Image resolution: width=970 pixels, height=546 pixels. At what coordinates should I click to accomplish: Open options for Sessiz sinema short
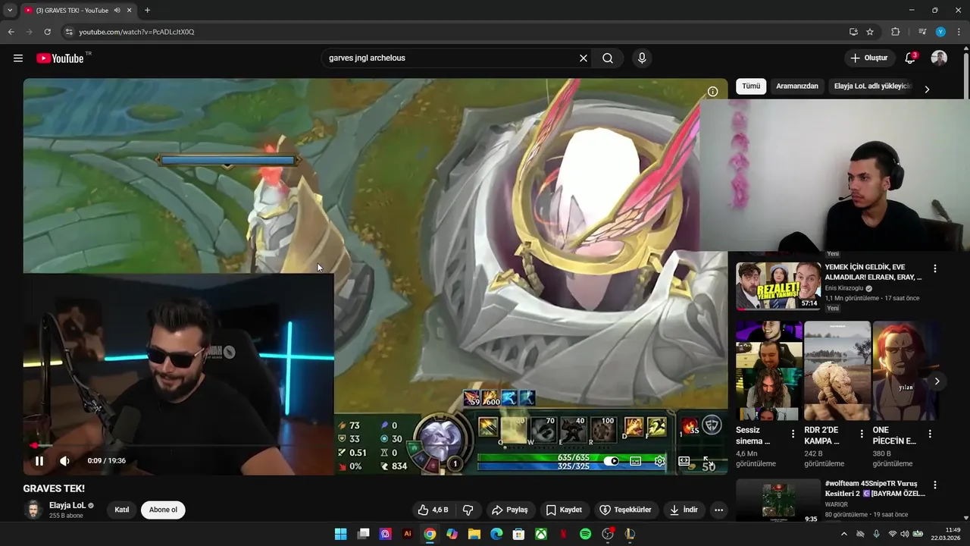(793, 435)
